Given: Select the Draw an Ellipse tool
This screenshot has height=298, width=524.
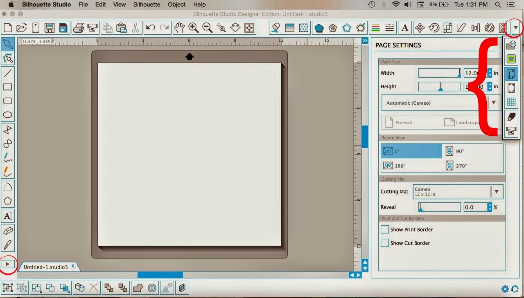Looking at the screenshot, I should pos(8,115).
